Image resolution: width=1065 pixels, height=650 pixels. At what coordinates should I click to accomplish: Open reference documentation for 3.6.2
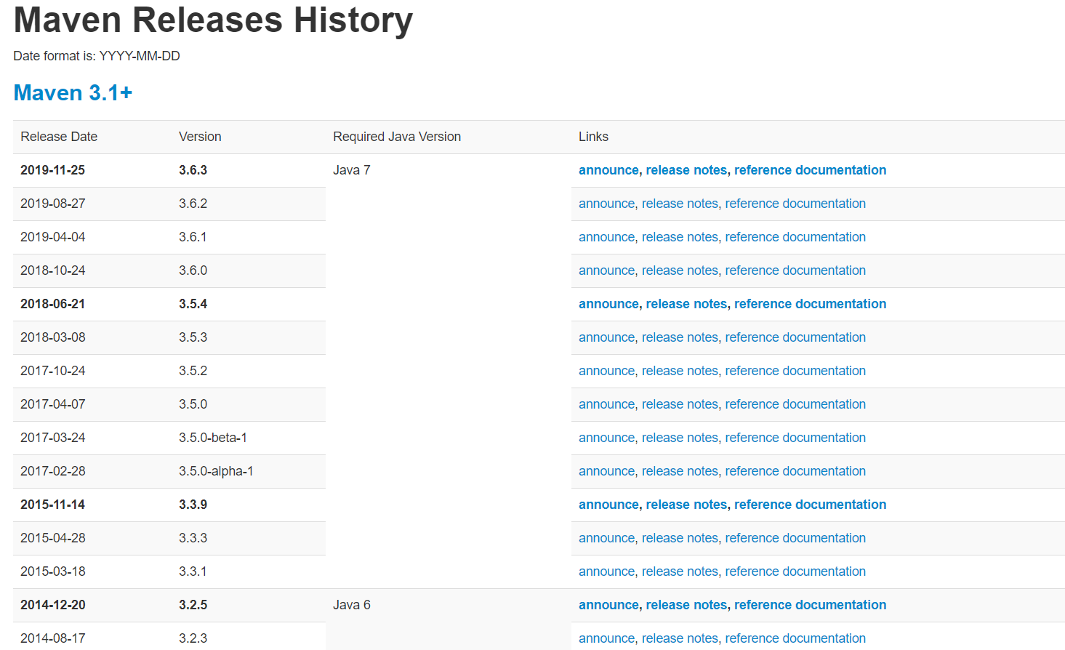(795, 204)
